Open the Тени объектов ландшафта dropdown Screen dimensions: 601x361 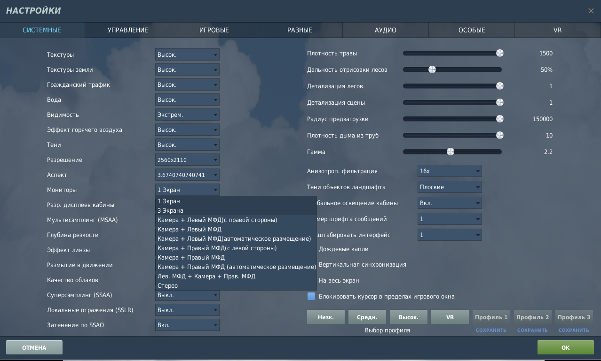(450, 187)
